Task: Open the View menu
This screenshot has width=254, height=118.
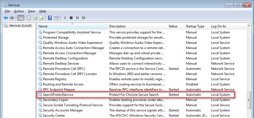Action: coord(31,11)
